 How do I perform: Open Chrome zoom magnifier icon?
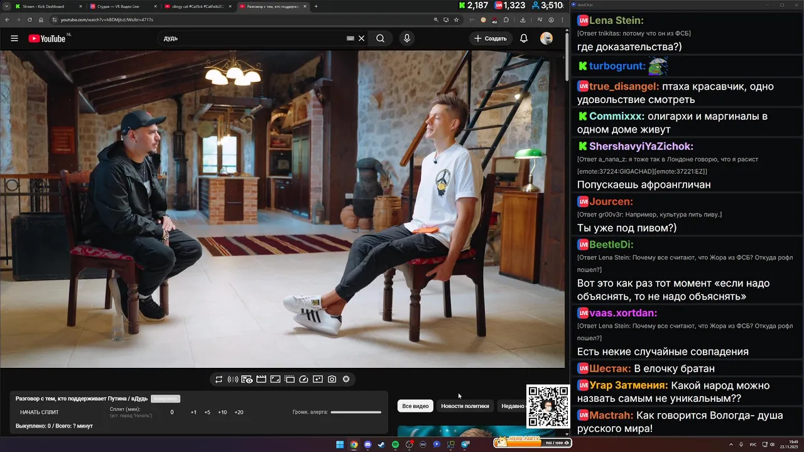pyautogui.click(x=436, y=19)
